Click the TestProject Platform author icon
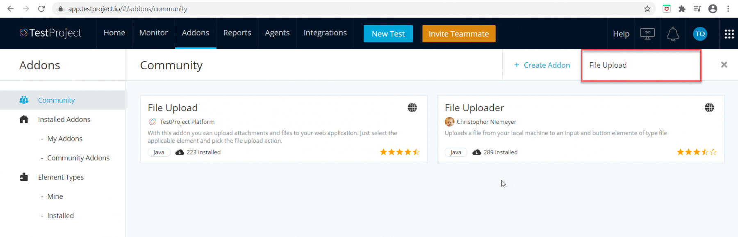738x237 pixels. (x=153, y=122)
